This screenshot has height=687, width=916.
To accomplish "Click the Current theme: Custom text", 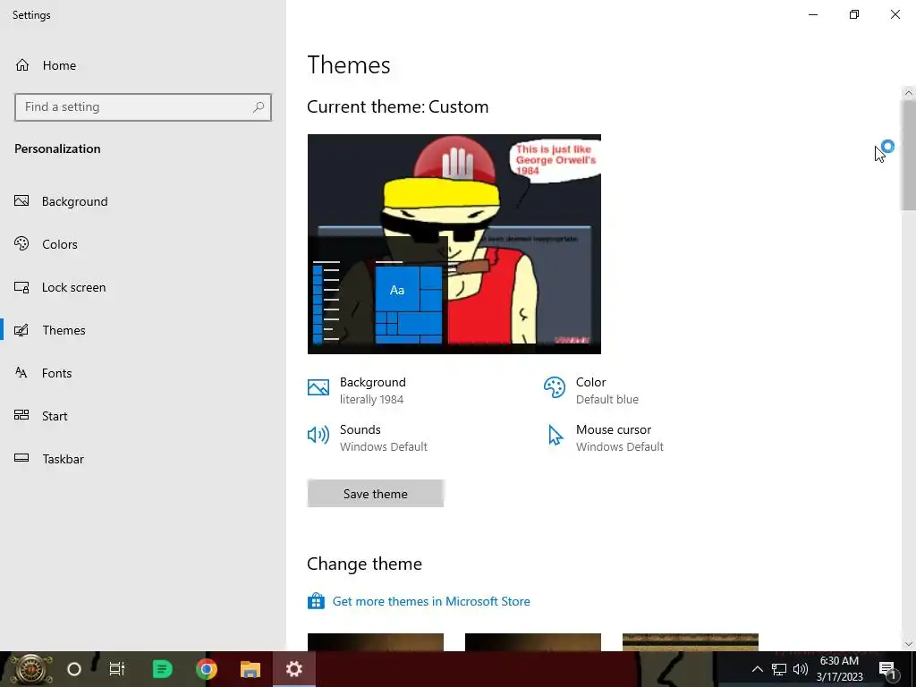I will click(398, 107).
